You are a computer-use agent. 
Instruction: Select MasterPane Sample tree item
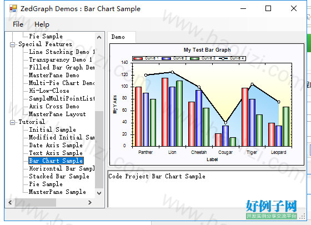pos(57,192)
